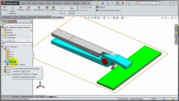This screenshot has width=179, height=101.
Task: Open Apply Scene icon
Action: coord(117,18)
